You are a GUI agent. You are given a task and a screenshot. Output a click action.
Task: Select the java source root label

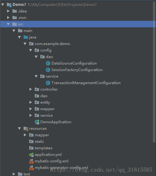click(x=33, y=37)
